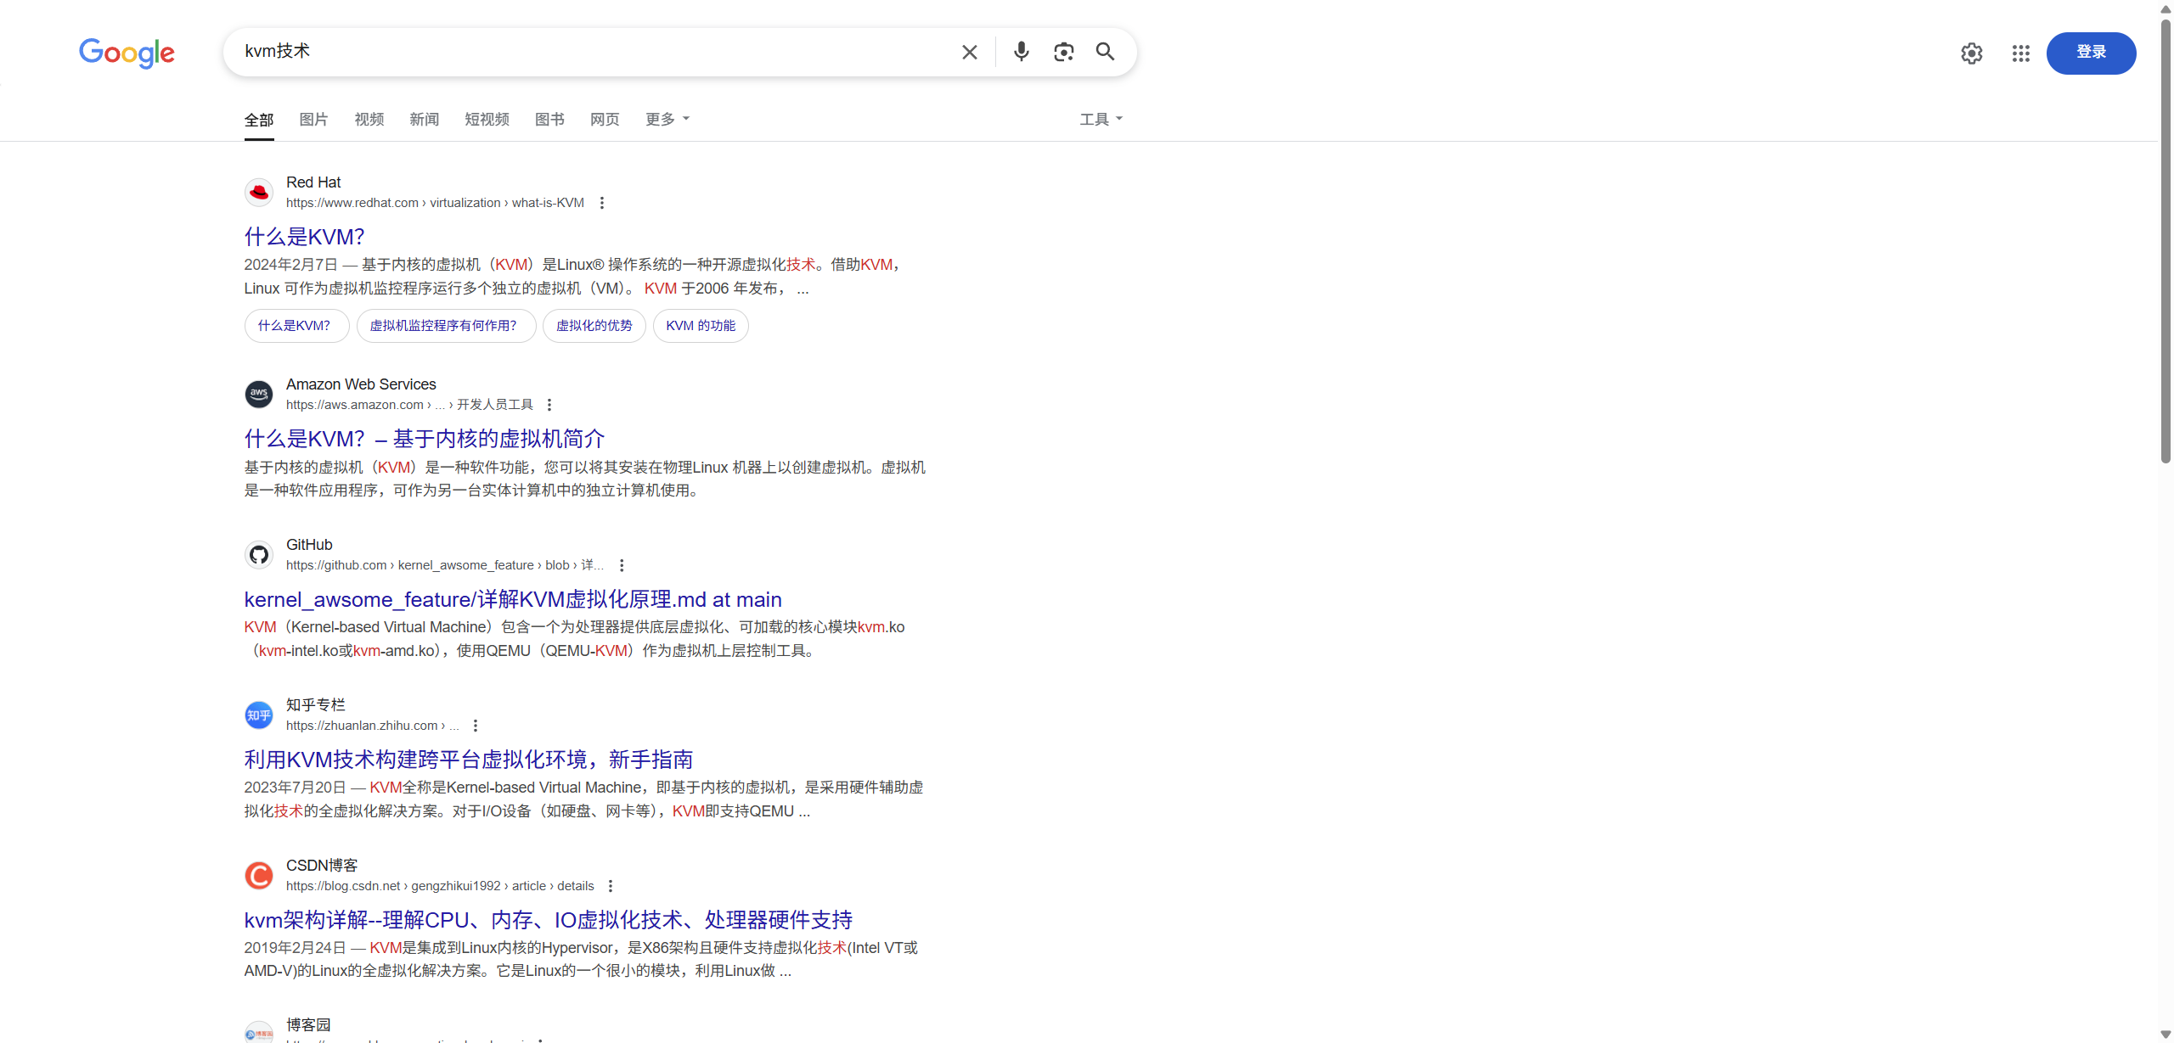The width and height of the screenshot is (2174, 1043).
Task: Click the 博客园 site name
Action: (x=308, y=1025)
